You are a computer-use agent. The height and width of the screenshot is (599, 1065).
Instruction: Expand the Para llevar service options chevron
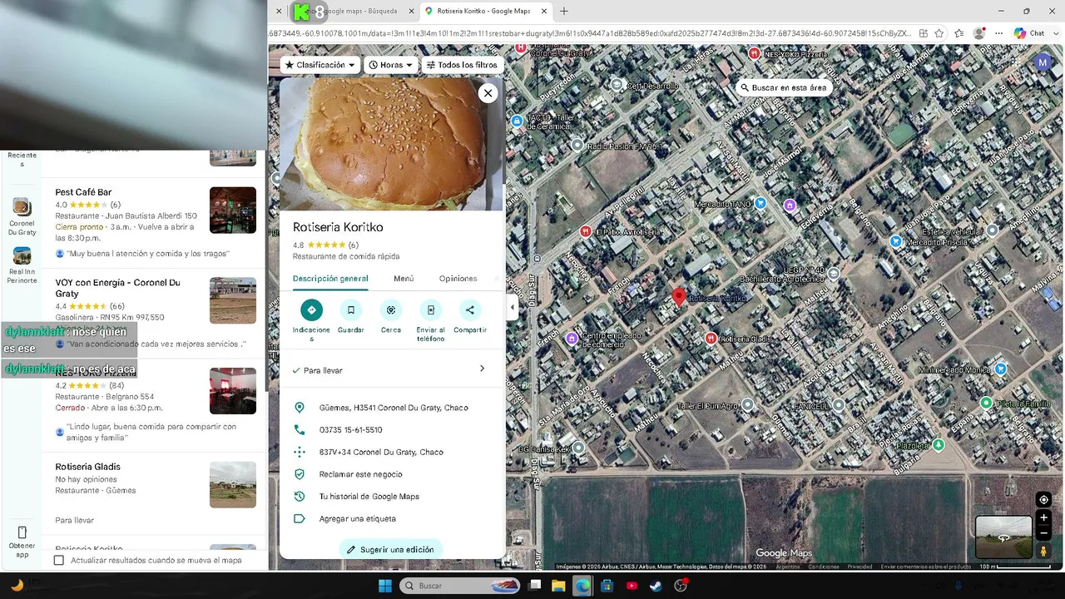482,369
